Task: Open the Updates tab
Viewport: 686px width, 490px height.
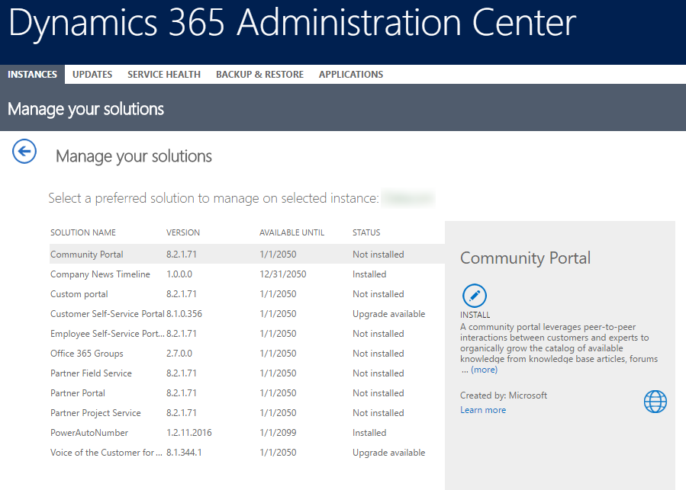Action: [x=92, y=75]
